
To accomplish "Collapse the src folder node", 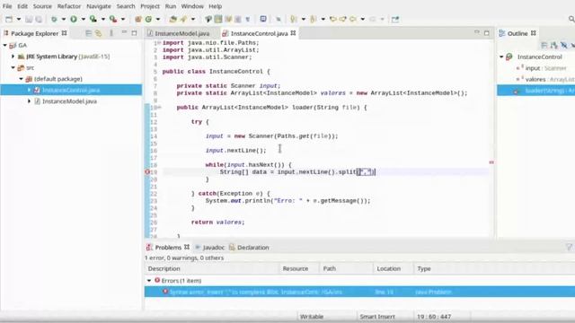I will point(13,68).
